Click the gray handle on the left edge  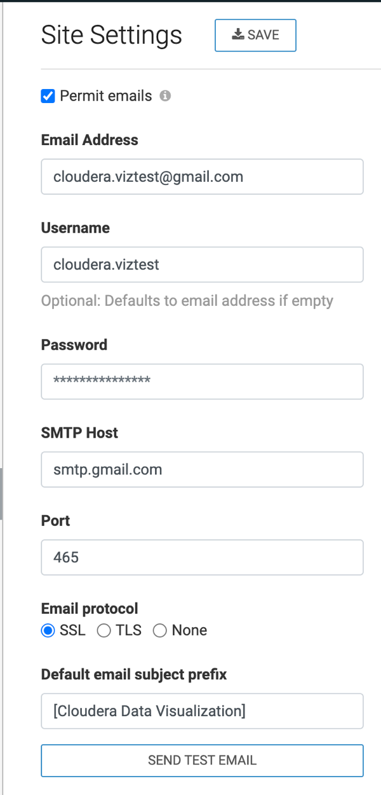(1, 493)
